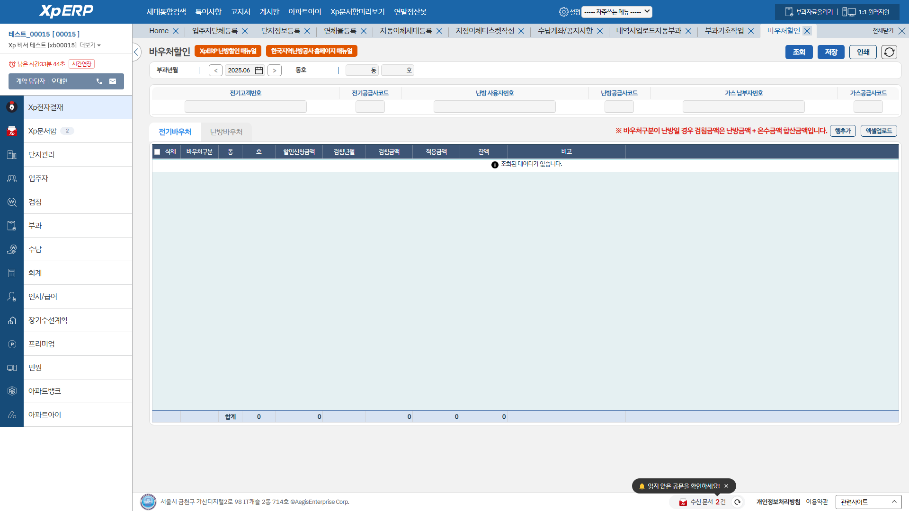The width and height of the screenshot is (909, 511).
Task: Go to next month with arrow button
Action: pos(275,70)
